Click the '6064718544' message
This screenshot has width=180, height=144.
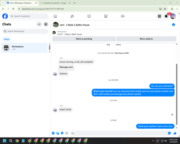[x=66, y=109]
